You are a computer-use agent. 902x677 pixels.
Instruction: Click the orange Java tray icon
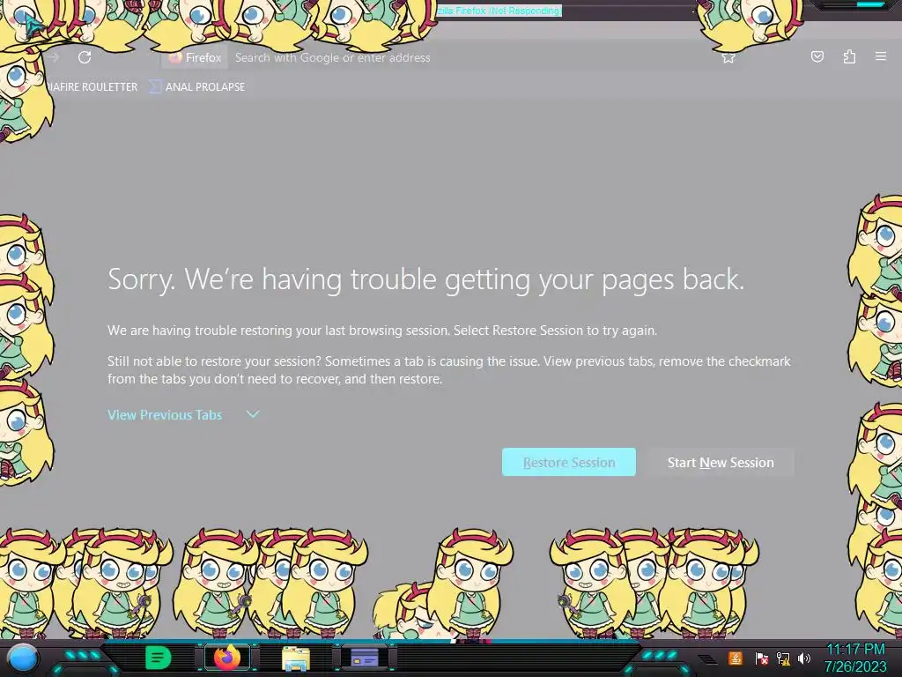736,658
